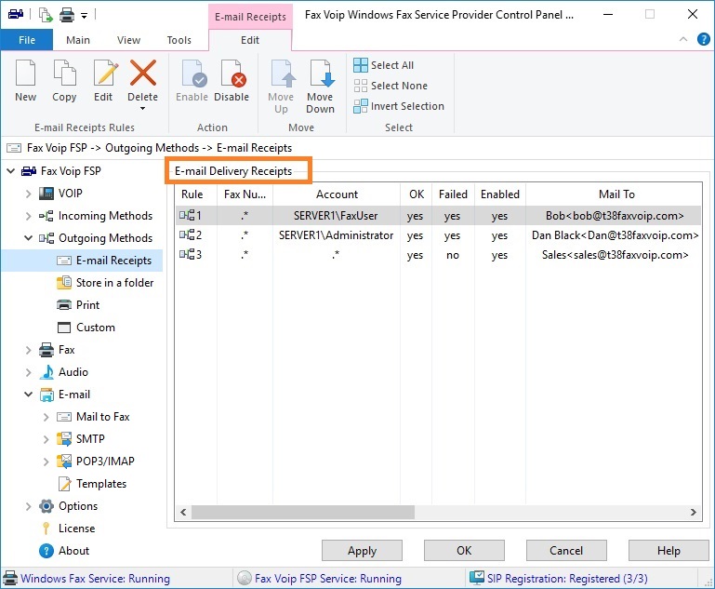715x589 pixels.
Task: Click the SMTP mail icon
Action: 64,439
